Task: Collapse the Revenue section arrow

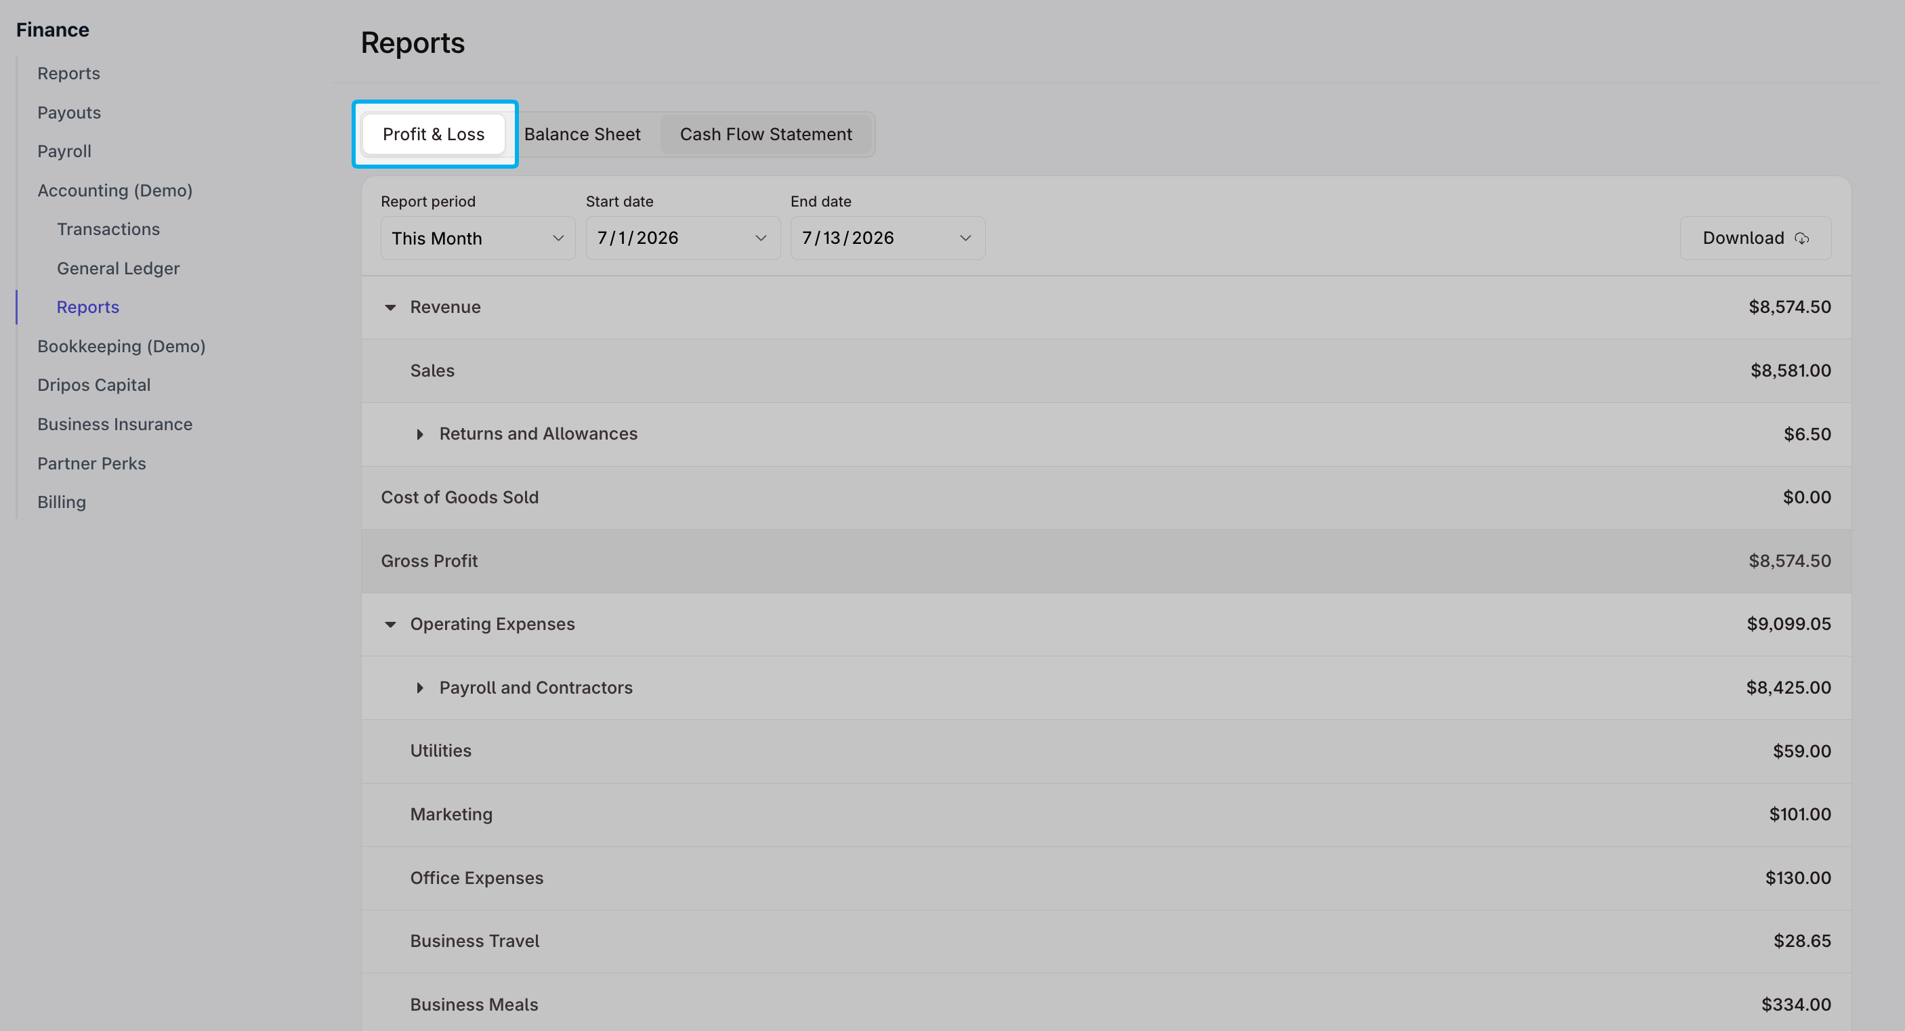Action: pyautogui.click(x=390, y=307)
